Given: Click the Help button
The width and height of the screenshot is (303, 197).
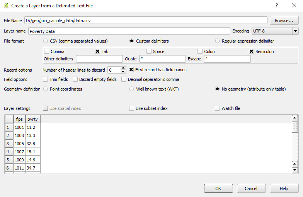Looking at the screenshot, I should [x=284, y=188].
